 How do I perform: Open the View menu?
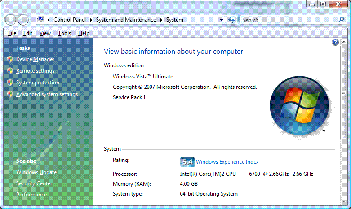pyautogui.click(x=45, y=33)
